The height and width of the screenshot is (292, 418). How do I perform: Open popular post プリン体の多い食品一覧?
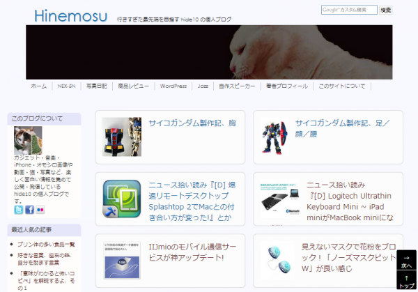(x=46, y=245)
